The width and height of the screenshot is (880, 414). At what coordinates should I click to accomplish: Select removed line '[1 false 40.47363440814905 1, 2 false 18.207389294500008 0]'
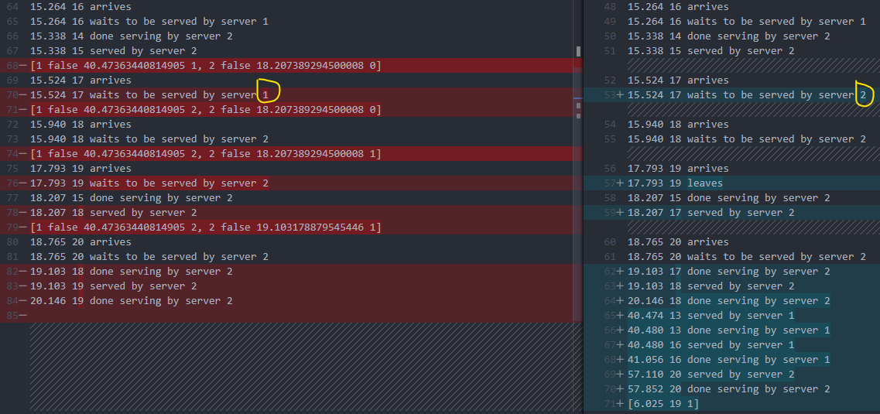(205, 66)
